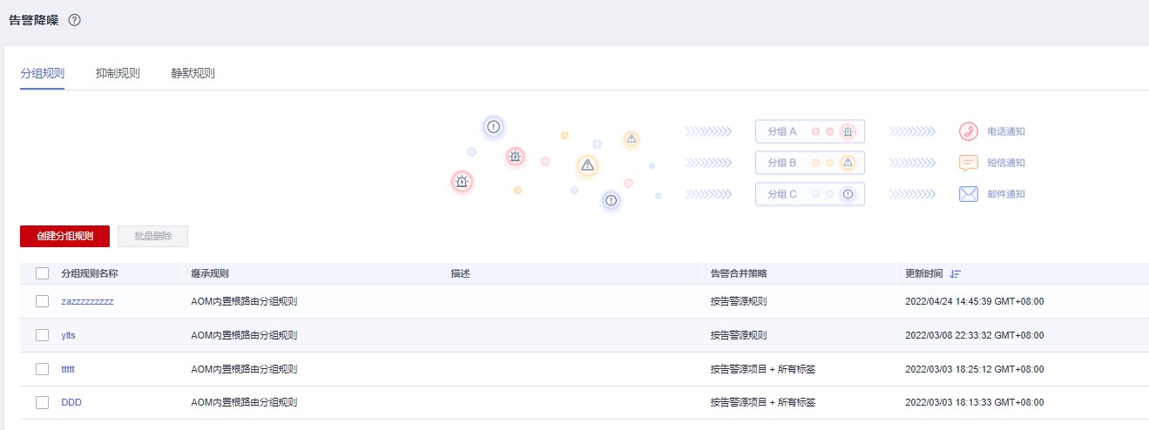1149x430 pixels.
Task: Sort by update time icon
Action: tap(956, 273)
